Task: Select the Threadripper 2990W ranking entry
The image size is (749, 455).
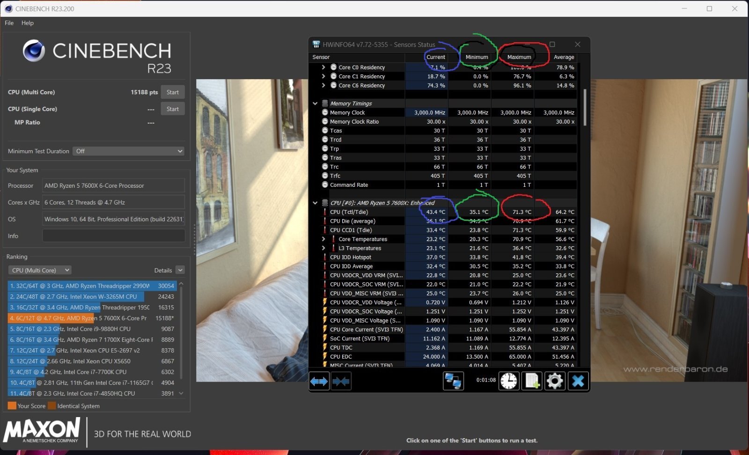Action: click(x=92, y=286)
